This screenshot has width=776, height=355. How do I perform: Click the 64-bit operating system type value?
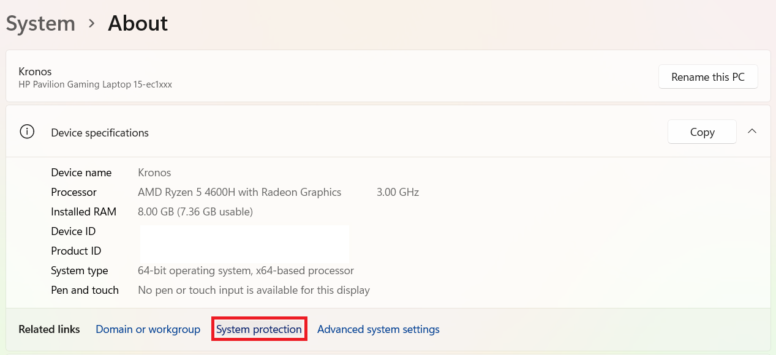click(x=246, y=271)
